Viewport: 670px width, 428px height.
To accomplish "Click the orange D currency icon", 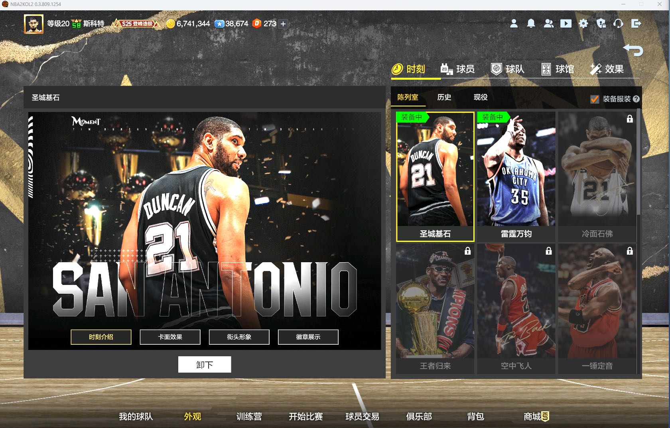I will [x=257, y=24].
